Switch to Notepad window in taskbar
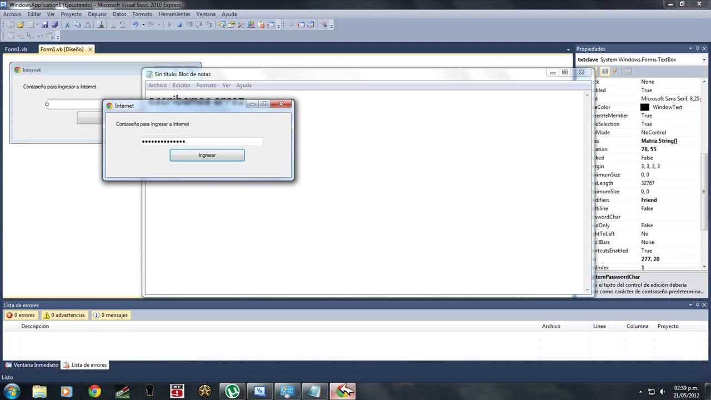The height and width of the screenshot is (400, 711). coord(314,391)
